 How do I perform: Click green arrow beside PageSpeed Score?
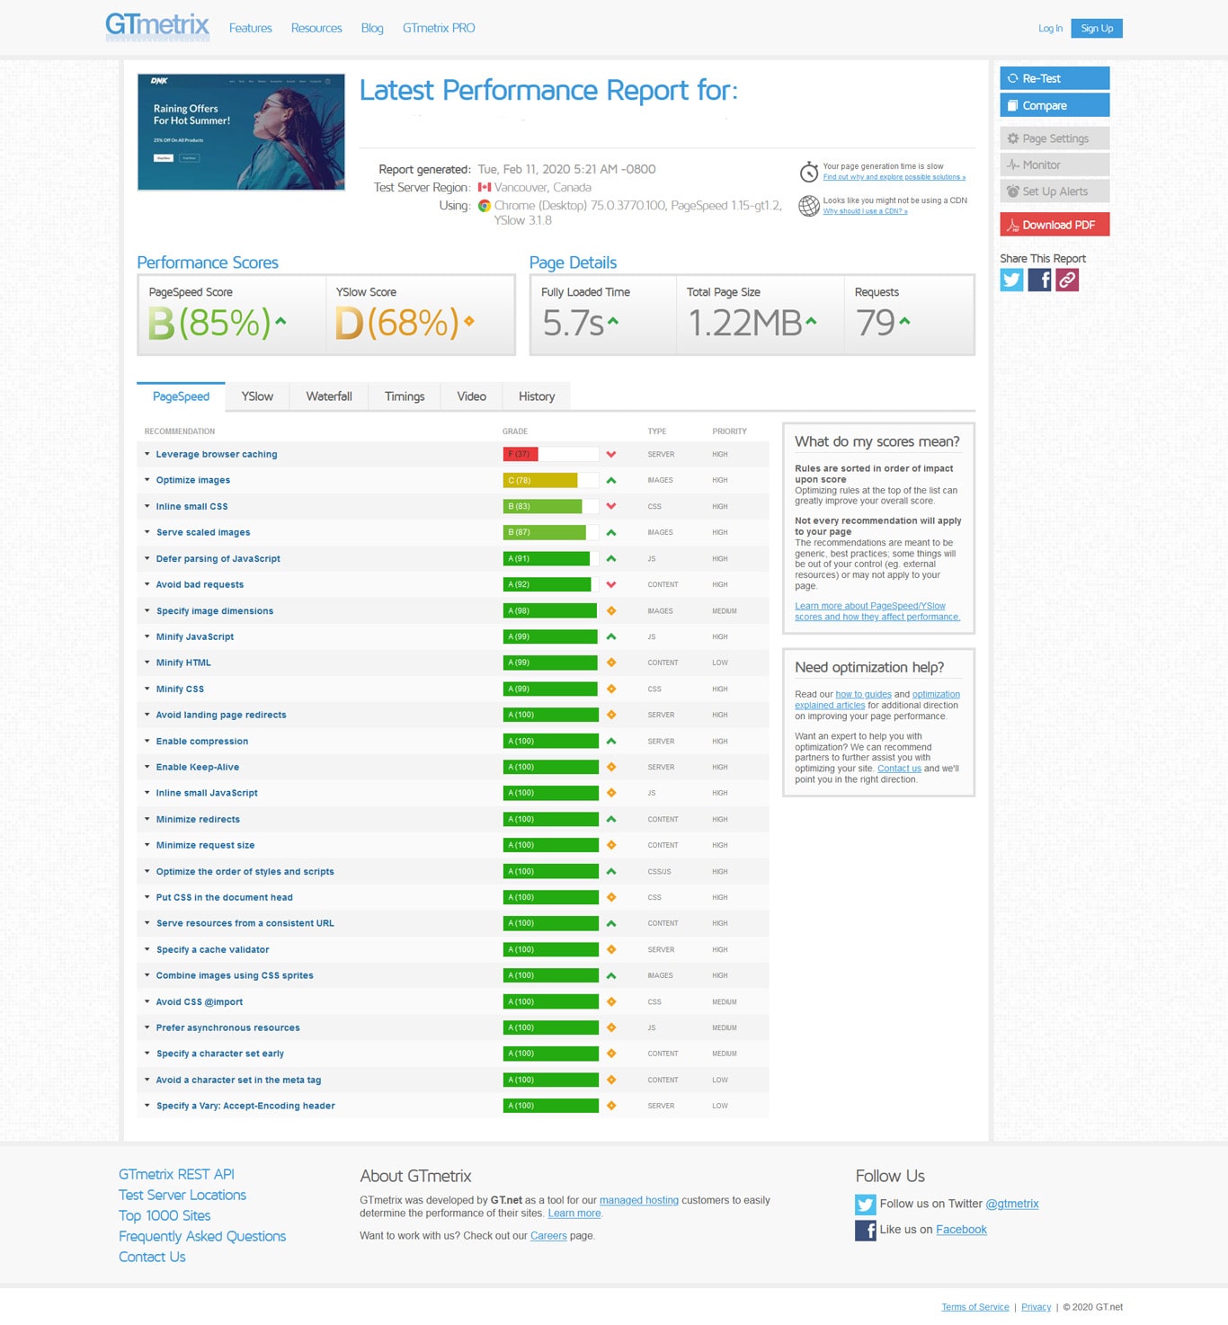pyautogui.click(x=280, y=320)
